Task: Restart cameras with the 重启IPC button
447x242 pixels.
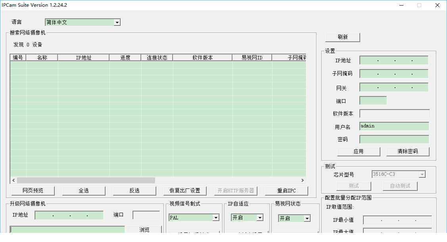Action: 286,191
